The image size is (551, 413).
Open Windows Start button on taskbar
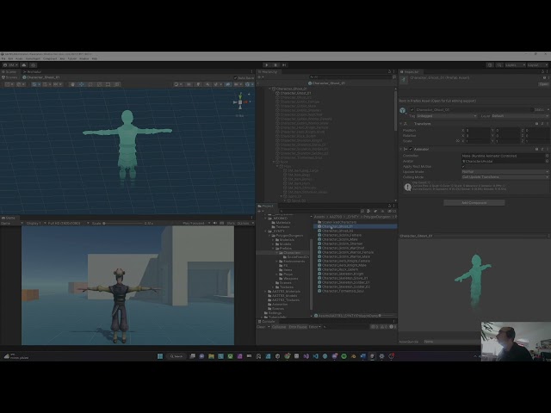(x=160, y=356)
